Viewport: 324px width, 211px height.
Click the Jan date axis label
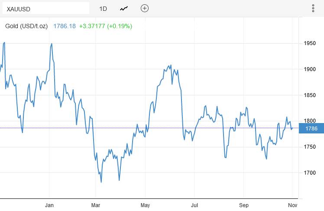tap(49, 205)
